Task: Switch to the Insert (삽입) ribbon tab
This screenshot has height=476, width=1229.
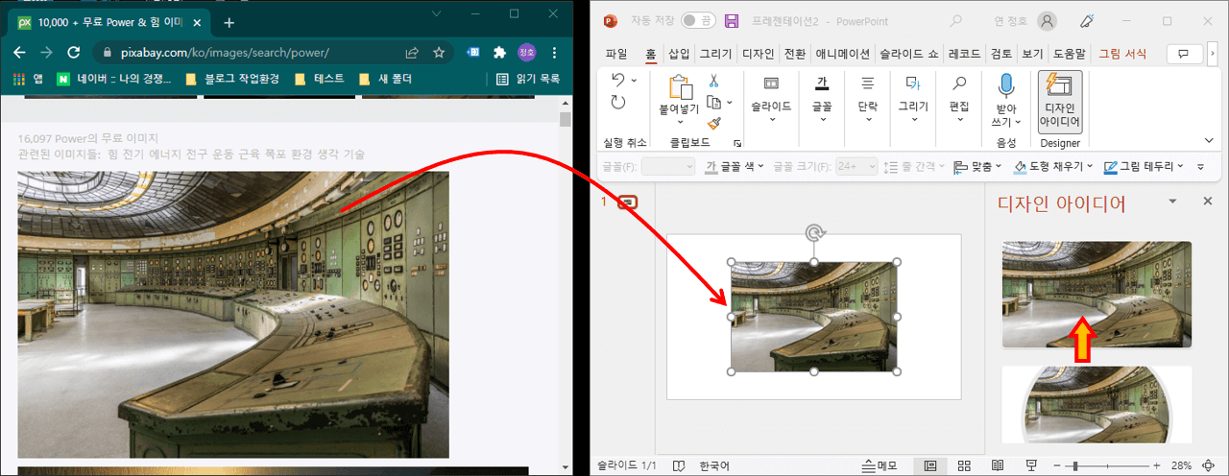Action: pyautogui.click(x=679, y=54)
